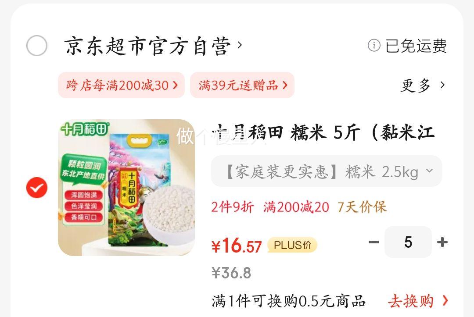
Task: Decrease the quantity with the minus button
Action: coord(374,242)
